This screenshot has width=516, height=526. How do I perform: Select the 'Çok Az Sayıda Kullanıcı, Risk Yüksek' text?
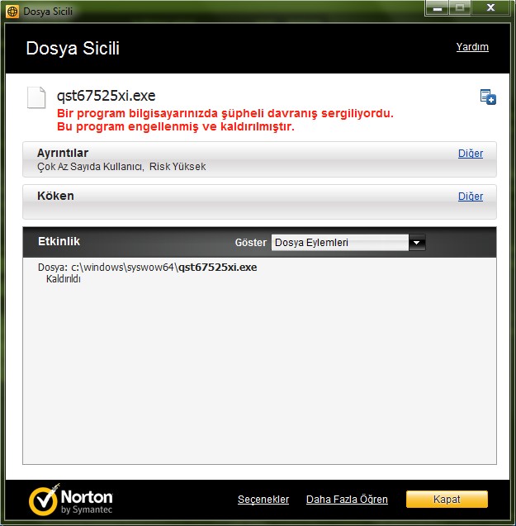[121, 167]
